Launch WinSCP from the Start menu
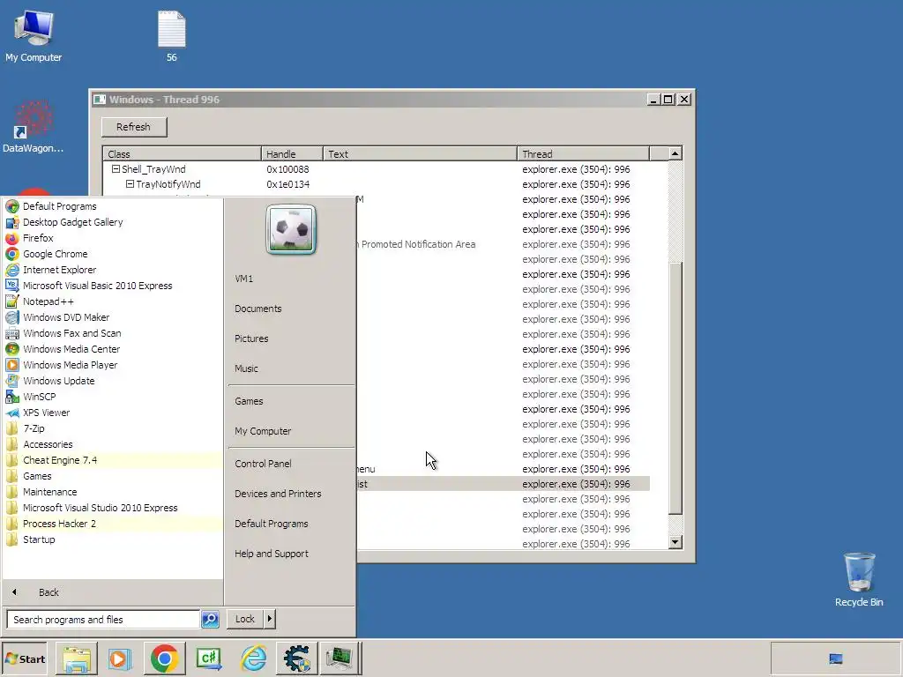Viewport: 903px width, 677px height. click(x=39, y=397)
